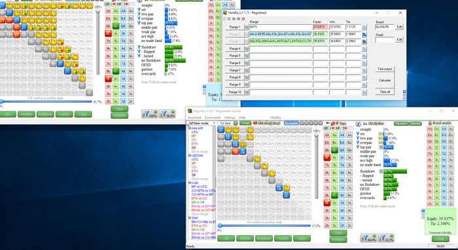This screenshot has width=458, height=250.
Task: Collapse the 'call3bet' tree node
Action: (x=189, y=156)
